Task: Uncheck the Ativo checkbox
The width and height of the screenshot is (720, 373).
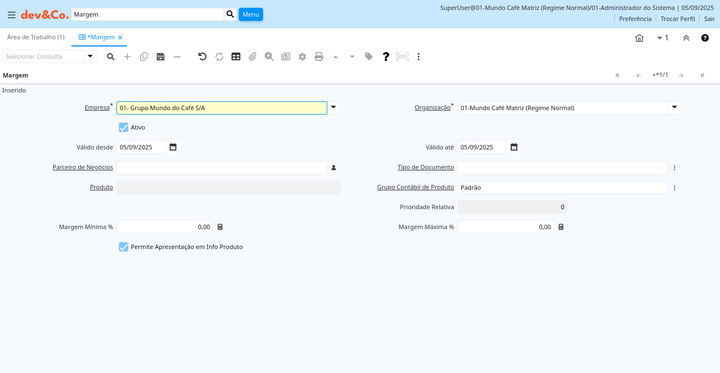Action: [x=124, y=127]
